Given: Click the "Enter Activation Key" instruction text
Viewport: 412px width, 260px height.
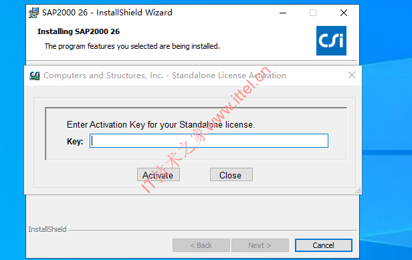Looking at the screenshot, I should (x=161, y=124).
